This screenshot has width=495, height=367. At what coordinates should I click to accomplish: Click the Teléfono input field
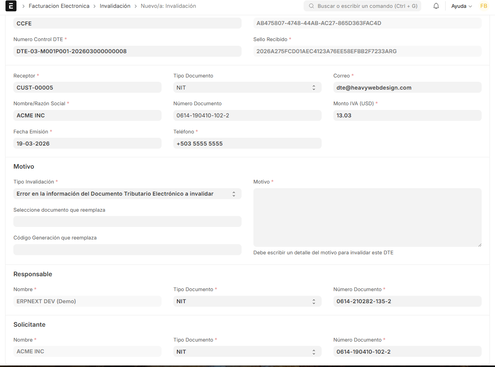tap(247, 144)
